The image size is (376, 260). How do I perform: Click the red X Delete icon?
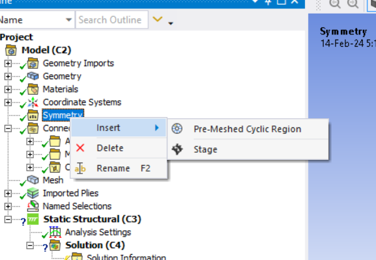[x=80, y=148]
